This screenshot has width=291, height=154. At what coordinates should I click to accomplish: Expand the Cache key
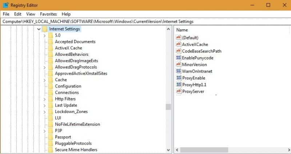coord(44,80)
